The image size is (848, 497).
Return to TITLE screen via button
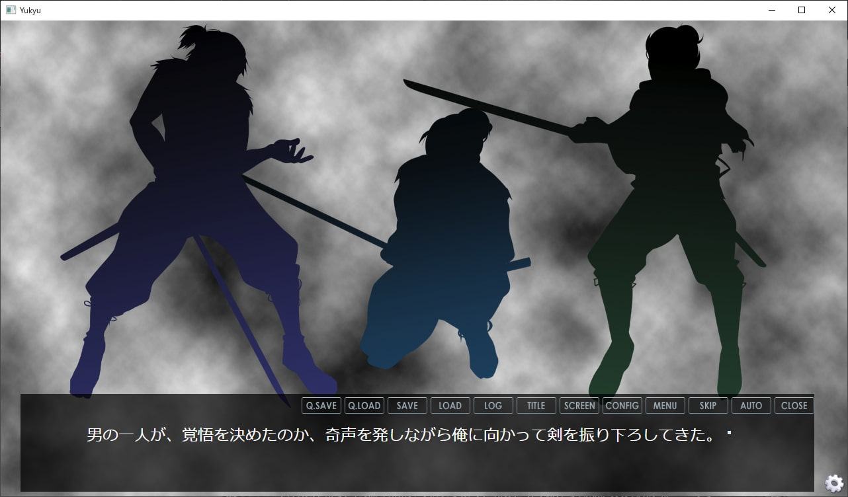click(x=536, y=406)
